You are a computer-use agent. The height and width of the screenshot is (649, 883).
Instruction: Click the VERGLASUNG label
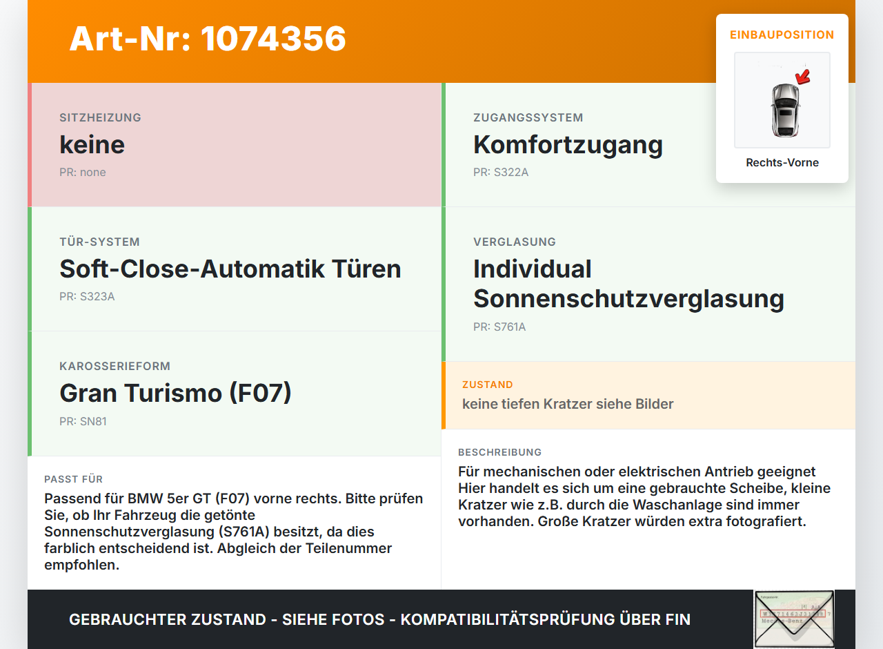[515, 242]
